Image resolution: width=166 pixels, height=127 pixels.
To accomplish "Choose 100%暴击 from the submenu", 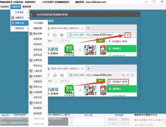I will 38,23.
